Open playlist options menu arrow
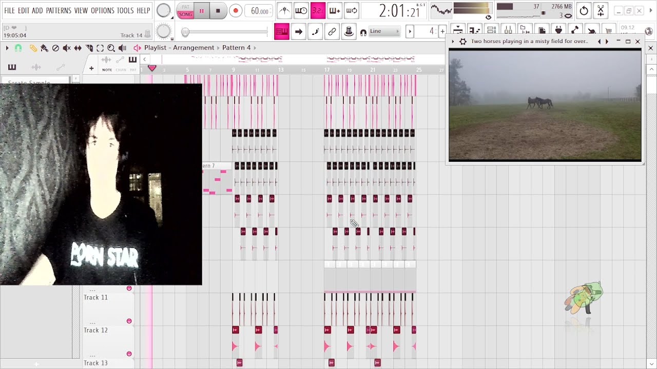The height and width of the screenshot is (369, 657). point(7,48)
